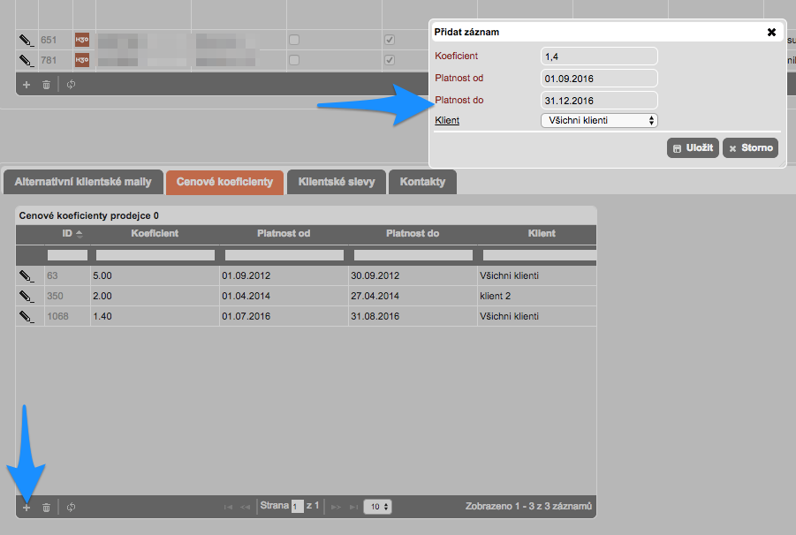This screenshot has width=796, height=535.
Task: Click the edit pencil for coefficient ID 63
Action: coord(26,275)
